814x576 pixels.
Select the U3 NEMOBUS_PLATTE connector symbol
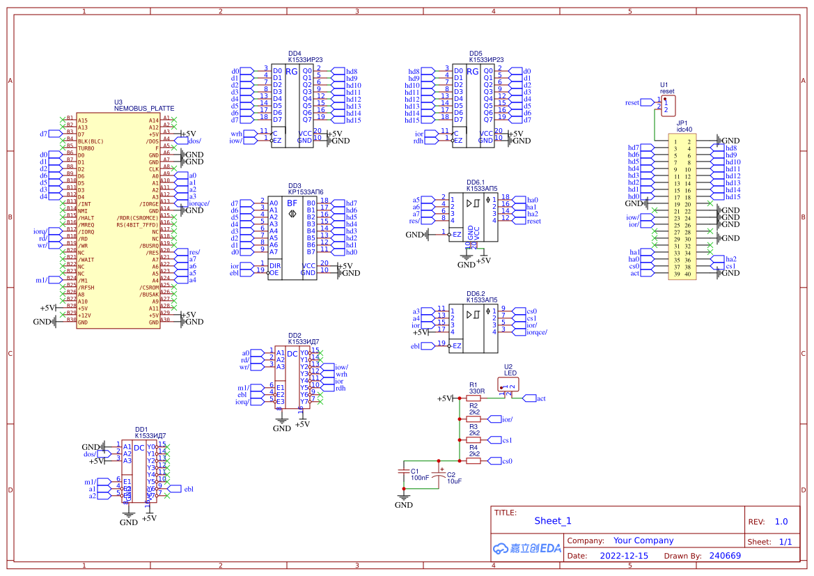[x=118, y=219]
